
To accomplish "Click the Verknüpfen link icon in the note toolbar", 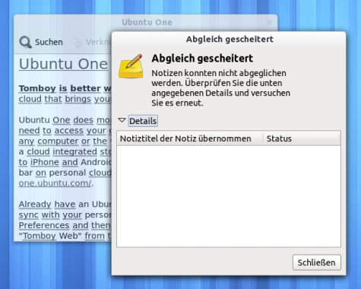I will coord(77,42).
